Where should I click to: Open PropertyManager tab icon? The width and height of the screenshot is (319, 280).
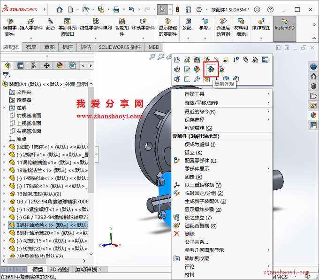click(x=20, y=66)
